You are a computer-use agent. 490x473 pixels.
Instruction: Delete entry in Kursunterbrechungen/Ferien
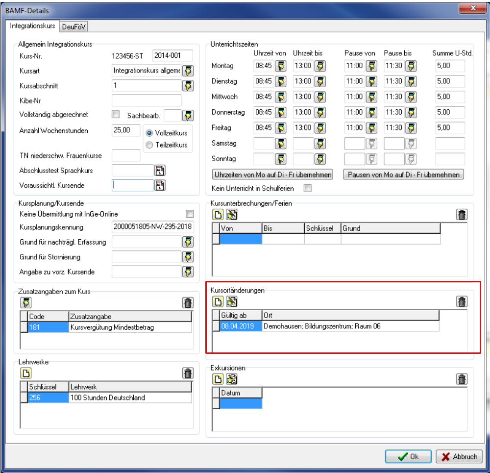pyautogui.click(x=462, y=215)
